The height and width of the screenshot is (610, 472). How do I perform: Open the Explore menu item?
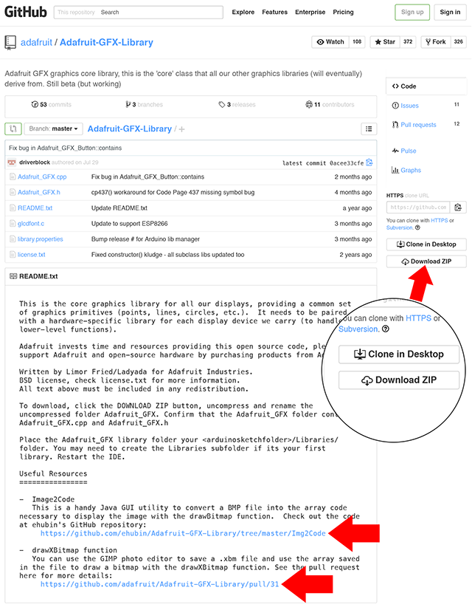tap(243, 12)
